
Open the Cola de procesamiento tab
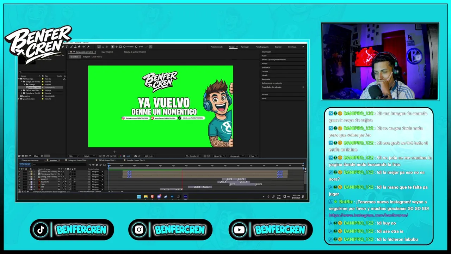tap(30, 160)
